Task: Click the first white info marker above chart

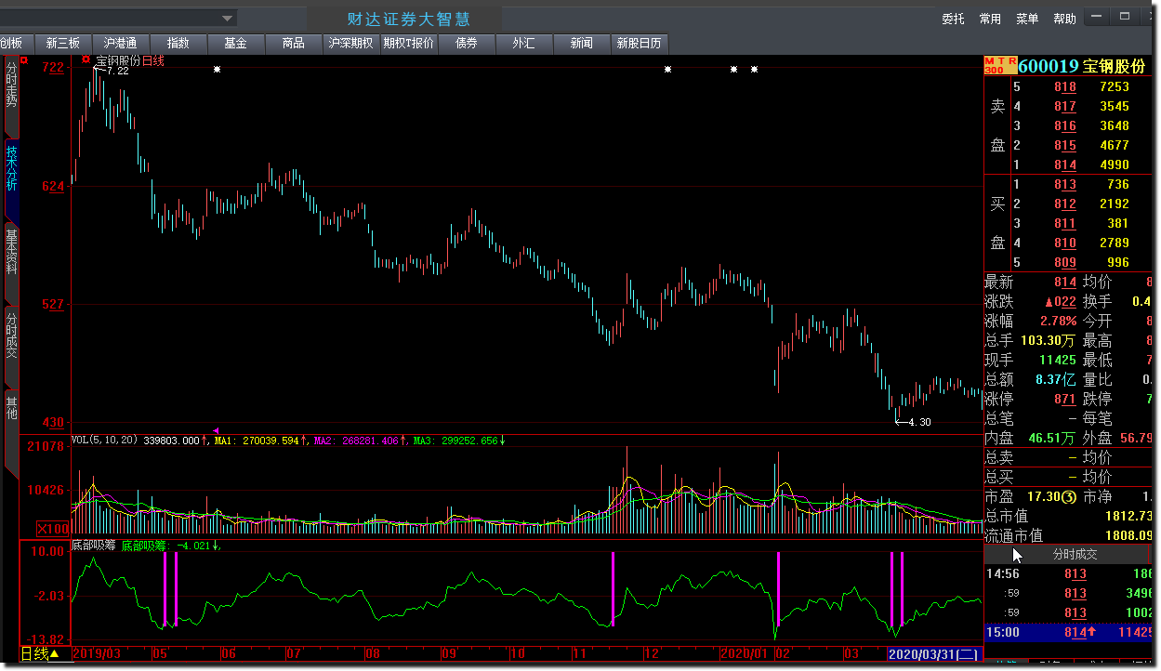Action: click(217, 69)
